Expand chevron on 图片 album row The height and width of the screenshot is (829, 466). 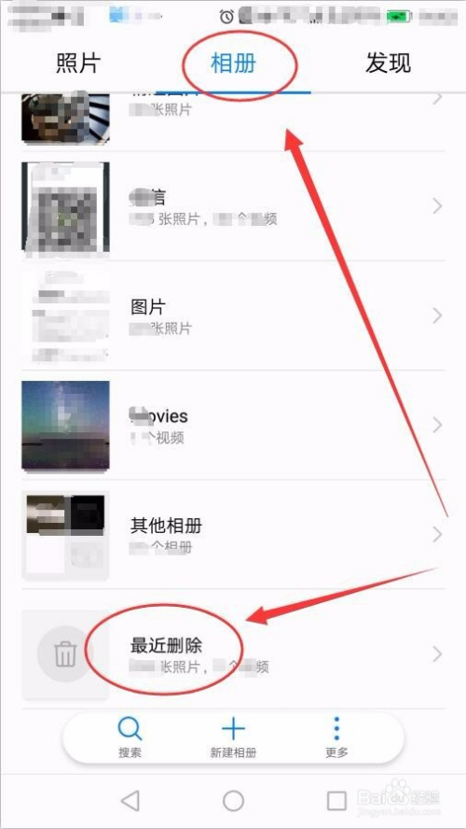437,316
